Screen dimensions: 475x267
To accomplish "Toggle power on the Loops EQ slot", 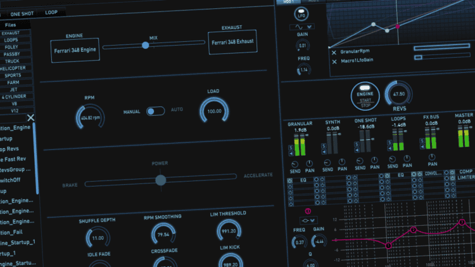I will tap(388, 176).
